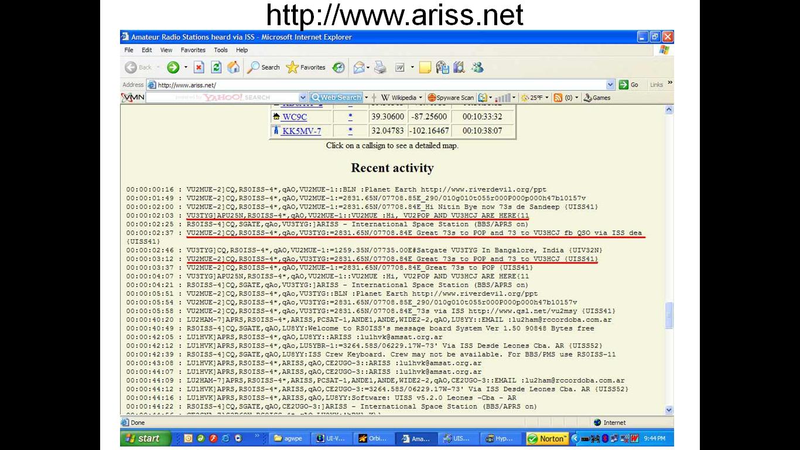800x450 pixels.
Task: Click the asterisk link in KK5MV-7 row
Action: coord(350,131)
